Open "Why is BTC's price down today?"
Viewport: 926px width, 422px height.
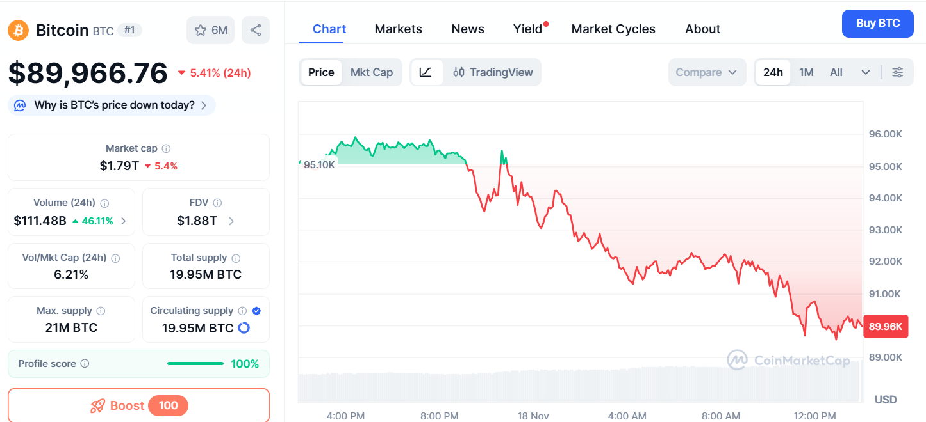pyautogui.click(x=112, y=105)
